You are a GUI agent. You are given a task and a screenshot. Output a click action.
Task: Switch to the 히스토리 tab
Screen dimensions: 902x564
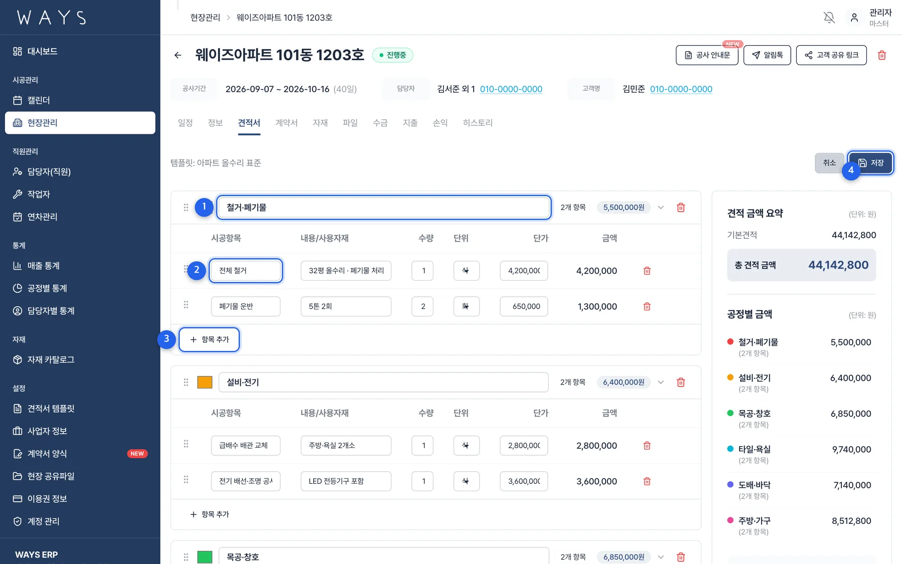coord(478,123)
